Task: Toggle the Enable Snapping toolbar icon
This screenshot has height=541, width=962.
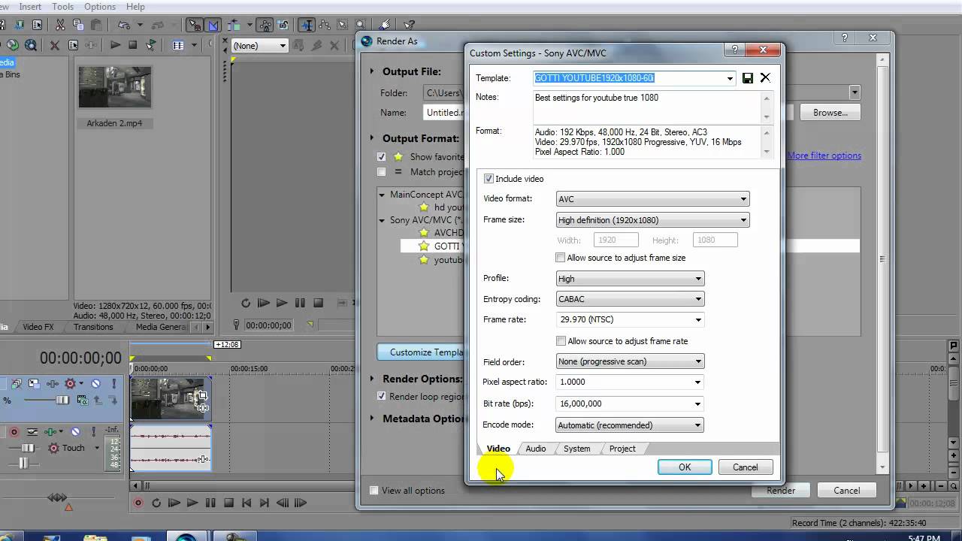Action: pyautogui.click(x=195, y=25)
